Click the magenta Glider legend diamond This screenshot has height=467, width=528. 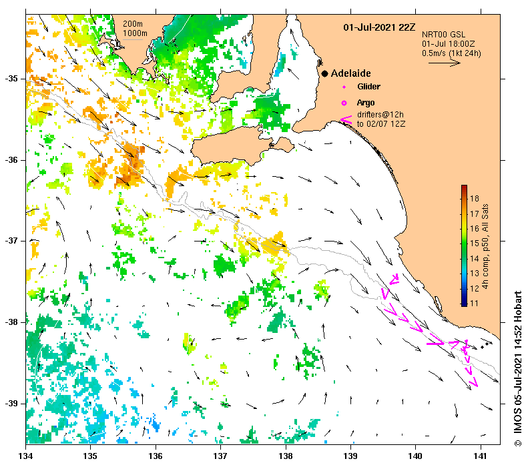pos(344,87)
